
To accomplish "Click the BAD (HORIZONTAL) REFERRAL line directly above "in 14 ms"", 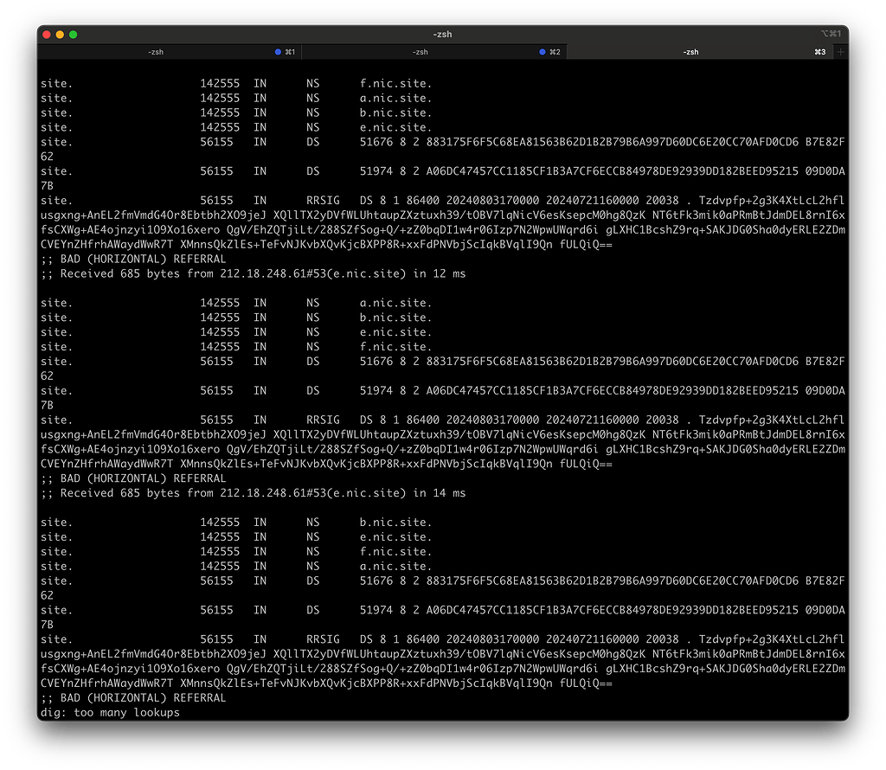I will click(133, 478).
